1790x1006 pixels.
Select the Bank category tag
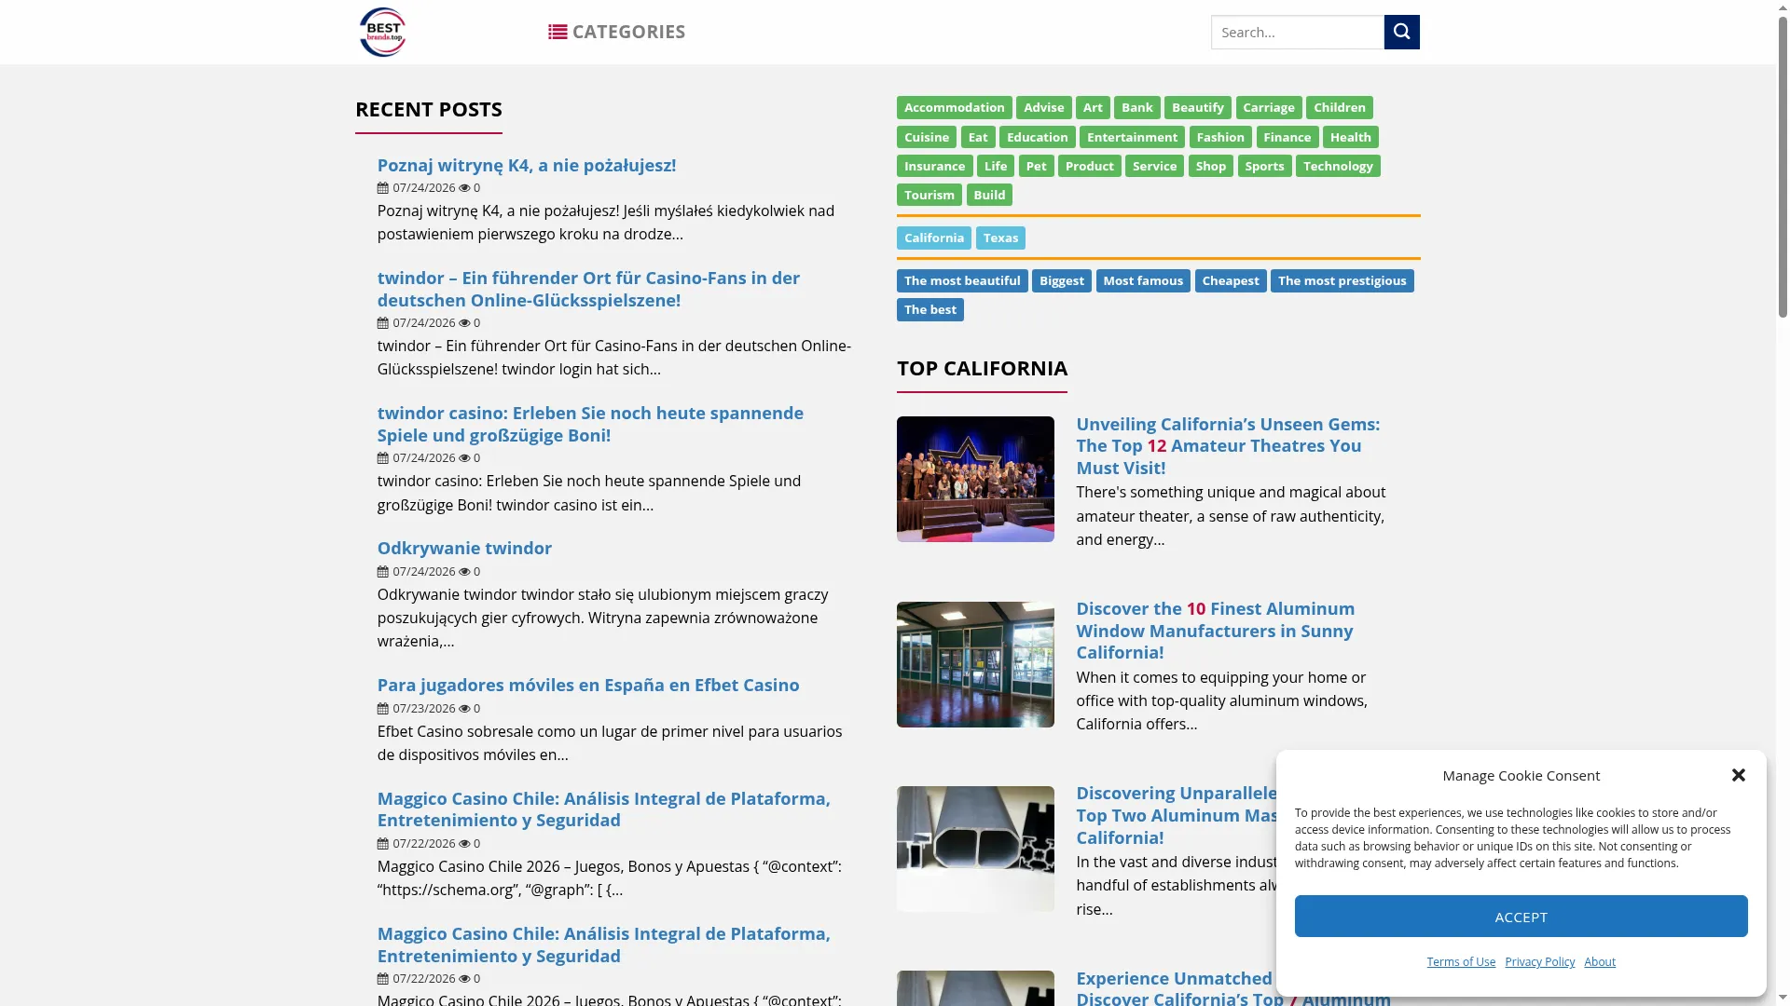(1136, 108)
